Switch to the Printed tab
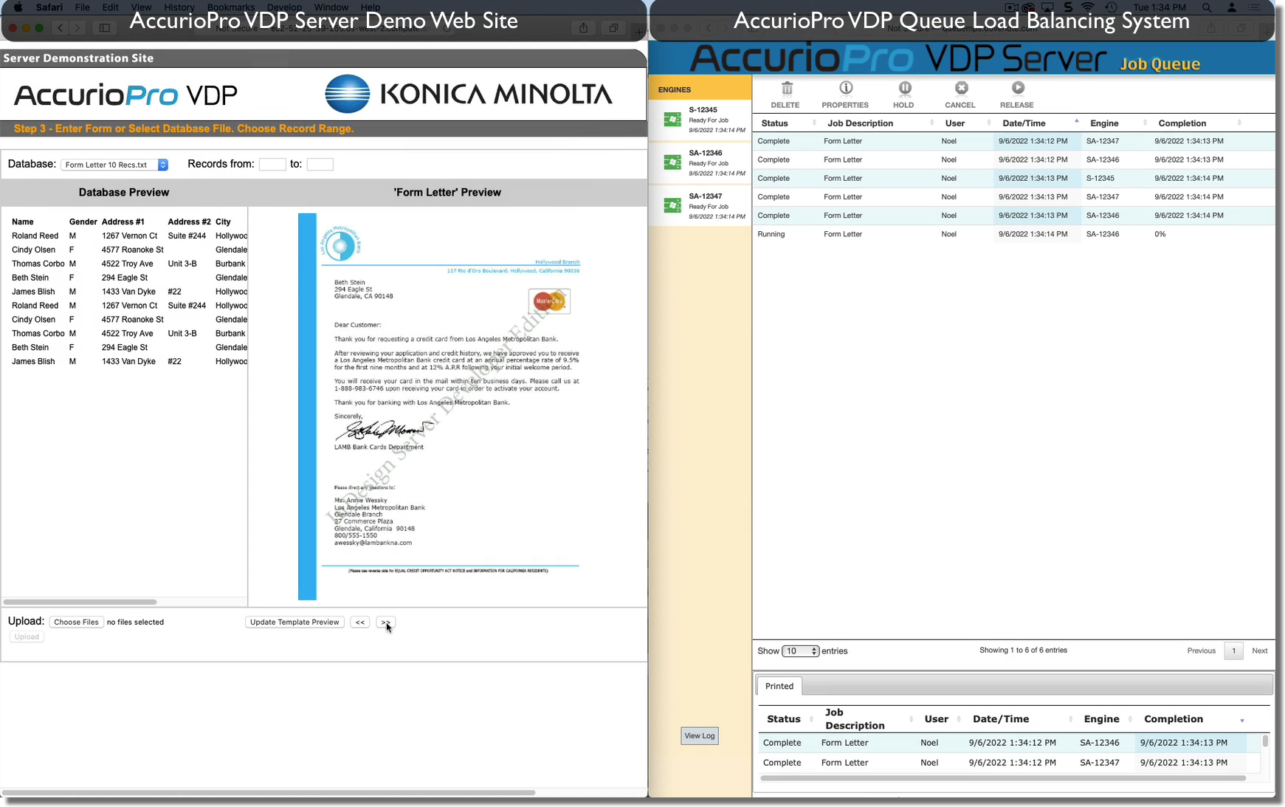The width and height of the screenshot is (1285, 807). (x=779, y=686)
